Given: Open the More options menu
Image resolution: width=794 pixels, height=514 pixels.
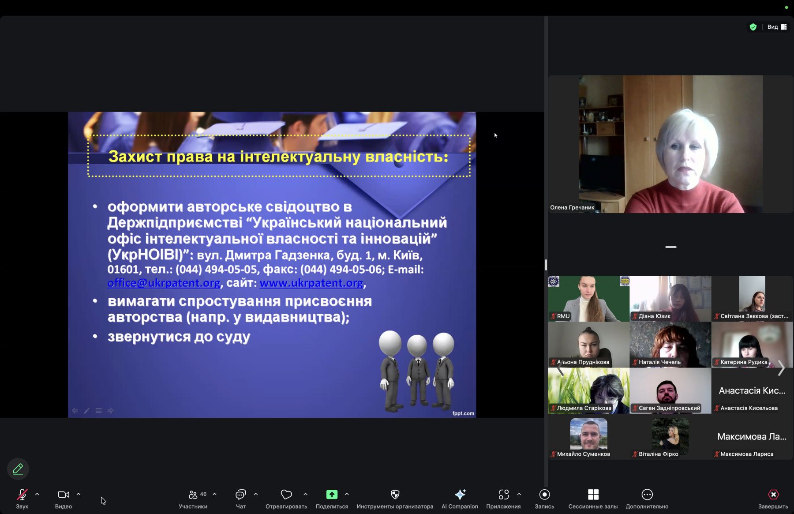Looking at the screenshot, I should 647,495.
